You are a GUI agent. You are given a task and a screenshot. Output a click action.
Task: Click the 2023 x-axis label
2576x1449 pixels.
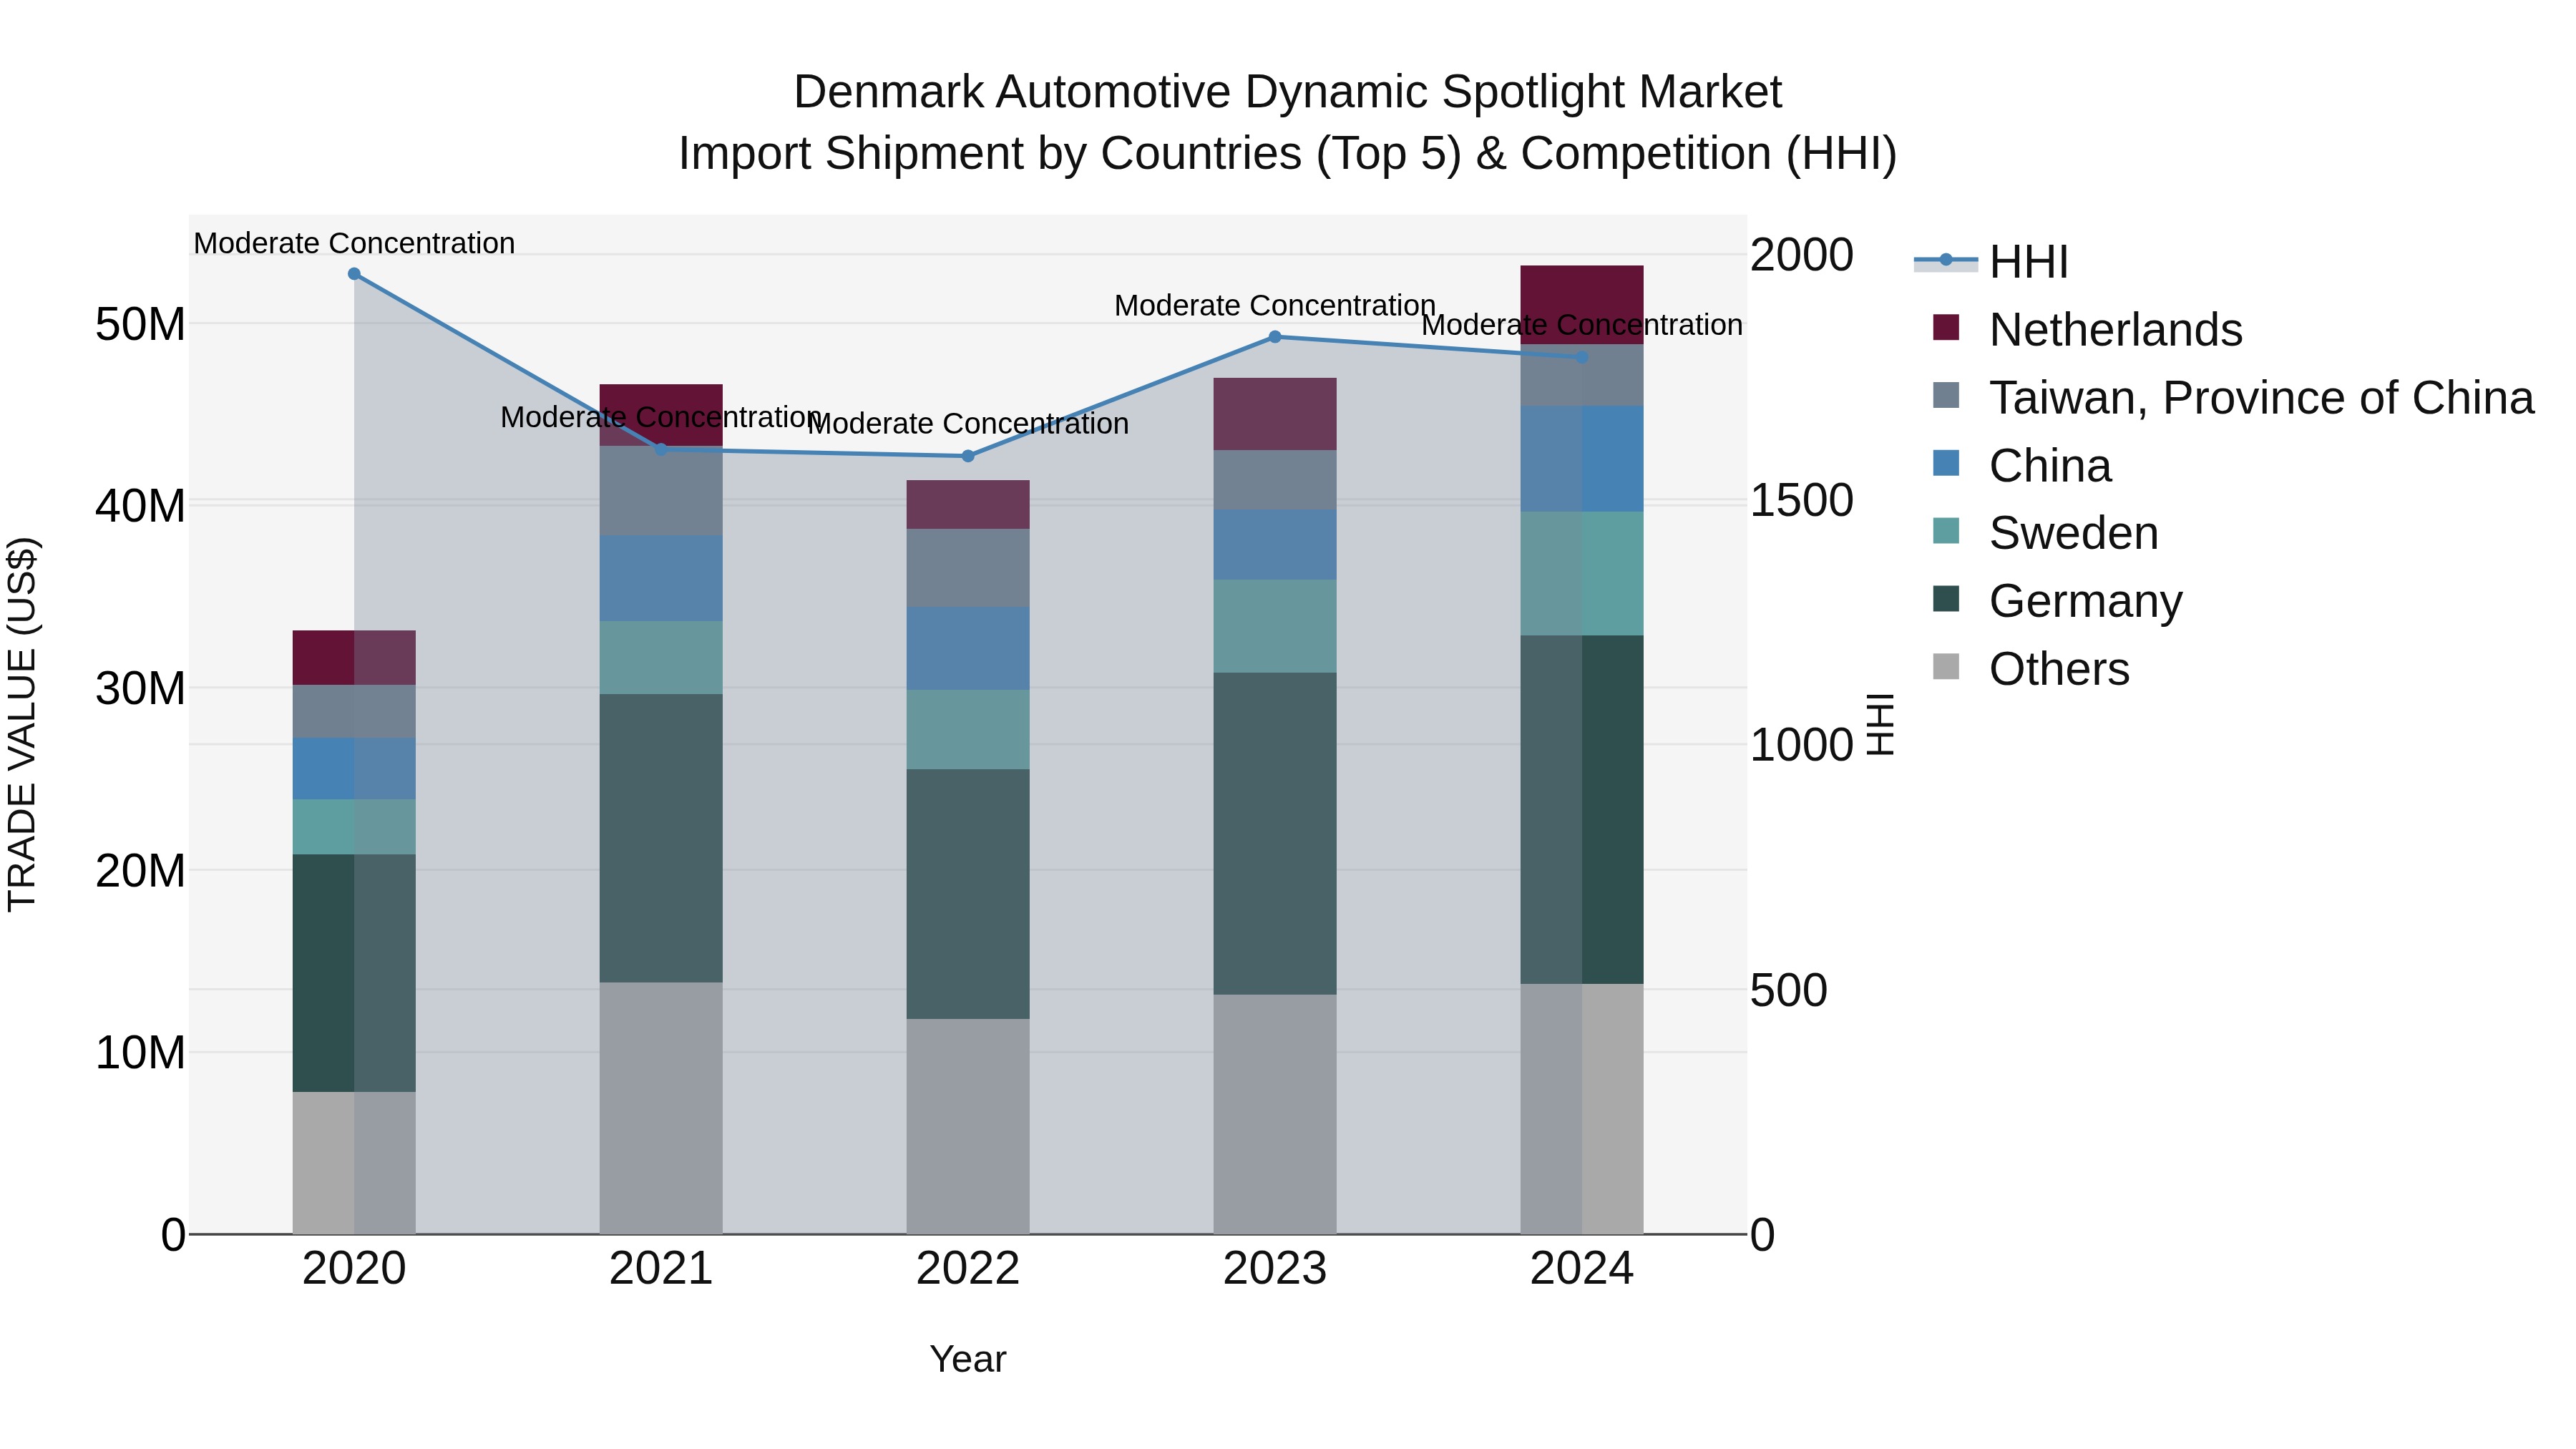[x=1275, y=1269]
